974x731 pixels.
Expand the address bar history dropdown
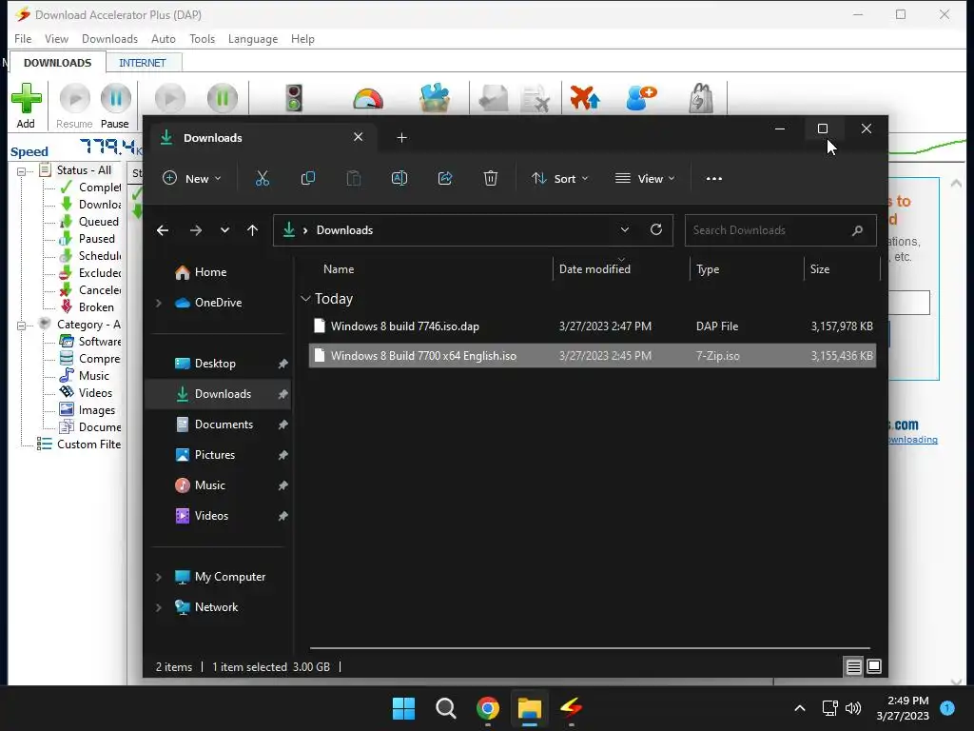(x=625, y=229)
